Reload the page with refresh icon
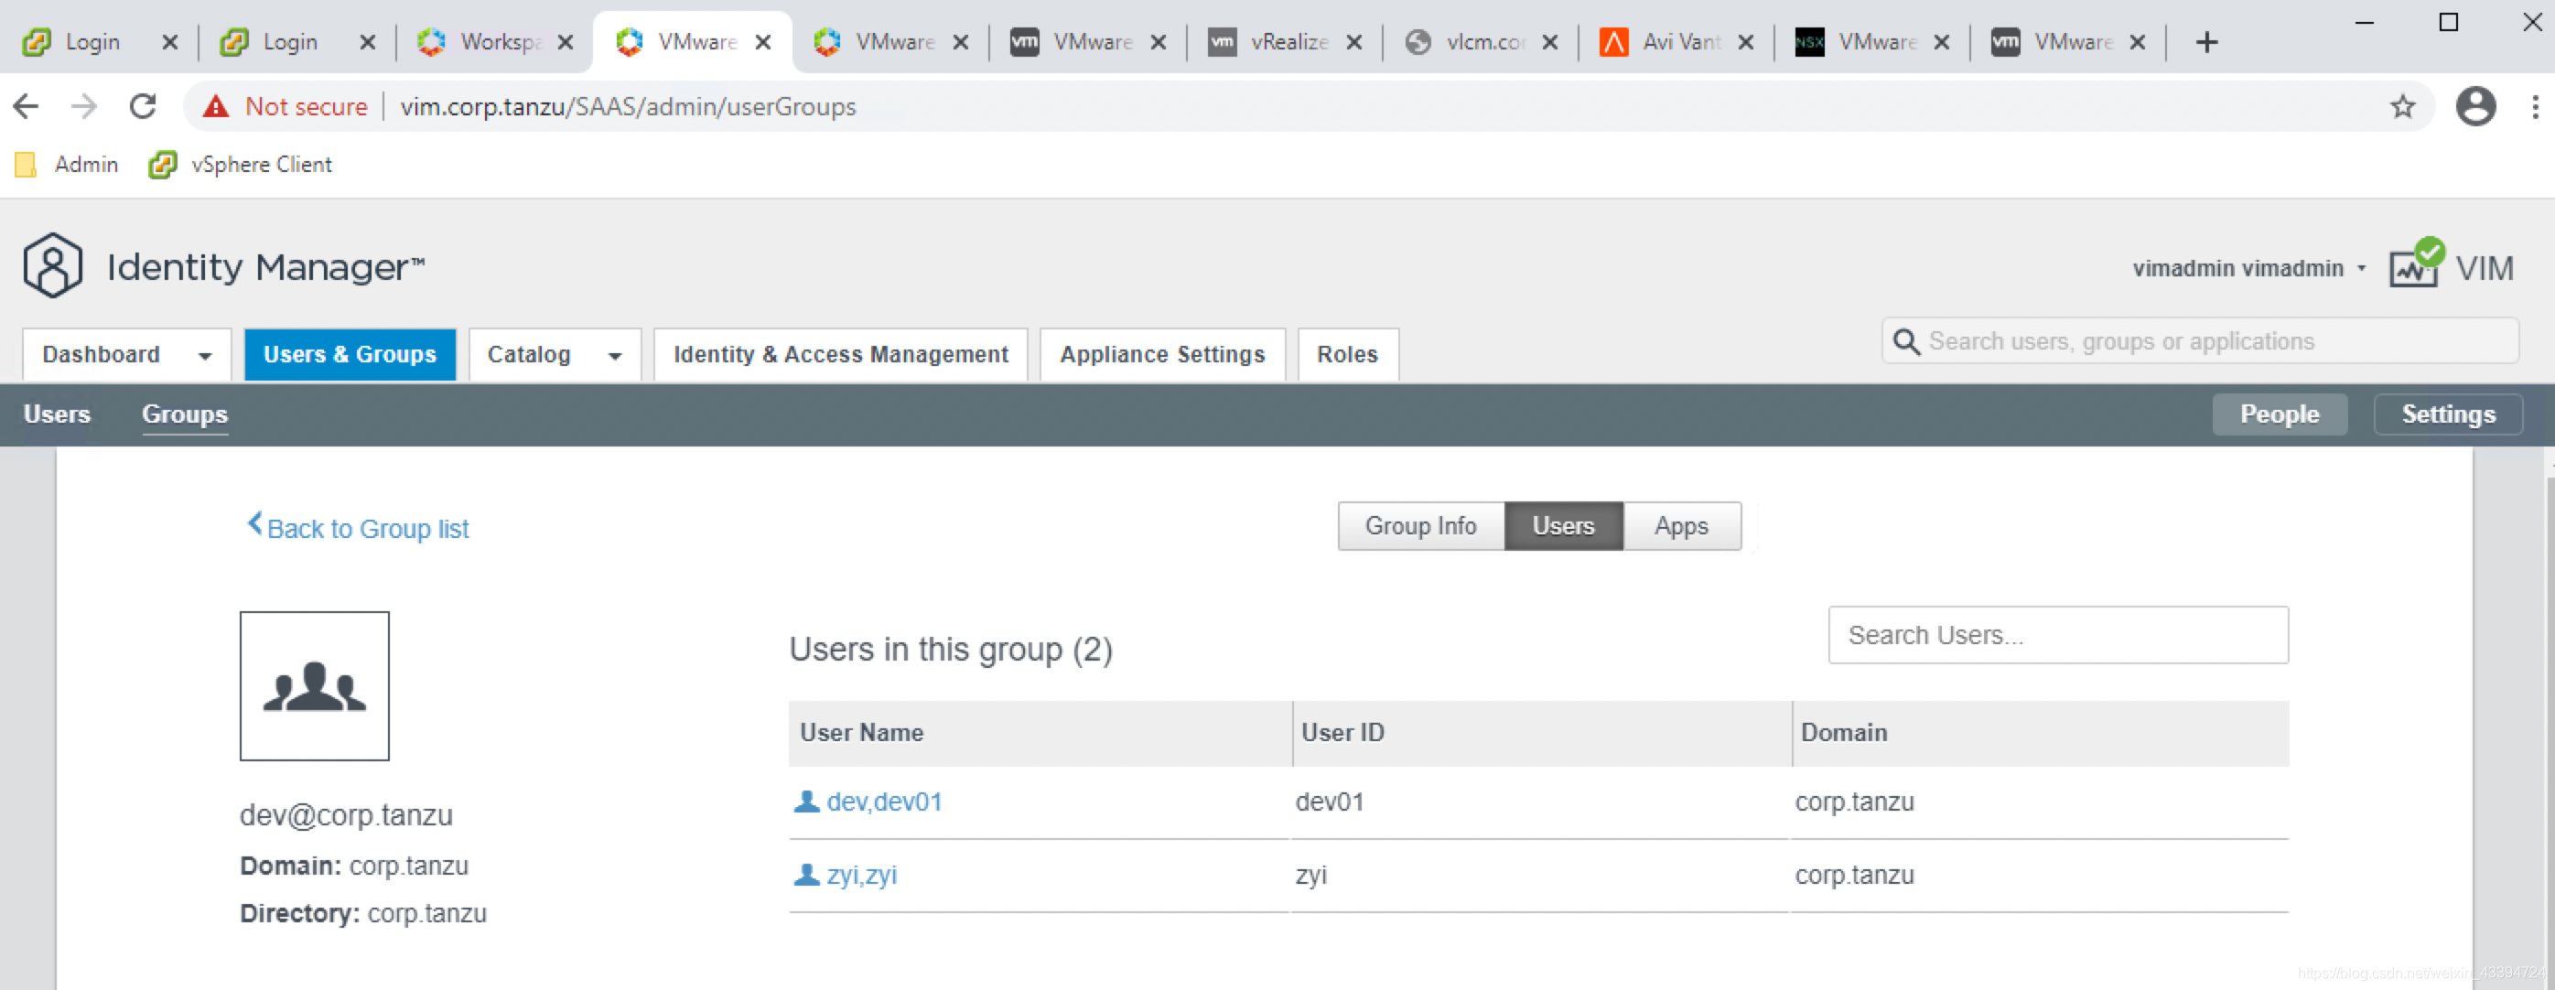The width and height of the screenshot is (2555, 990). click(143, 106)
